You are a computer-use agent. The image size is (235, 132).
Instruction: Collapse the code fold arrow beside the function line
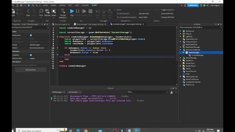click(x=57, y=37)
